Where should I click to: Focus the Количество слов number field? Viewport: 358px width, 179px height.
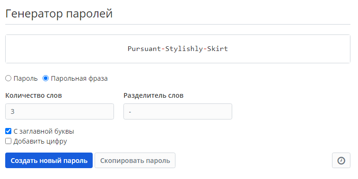pos(60,111)
